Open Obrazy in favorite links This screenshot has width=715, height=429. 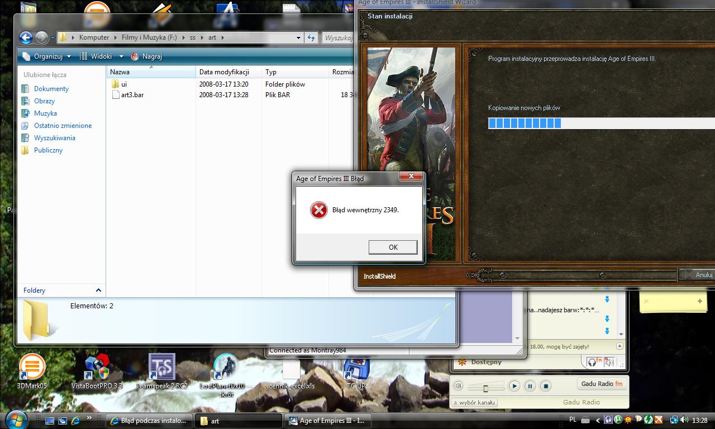(x=44, y=101)
